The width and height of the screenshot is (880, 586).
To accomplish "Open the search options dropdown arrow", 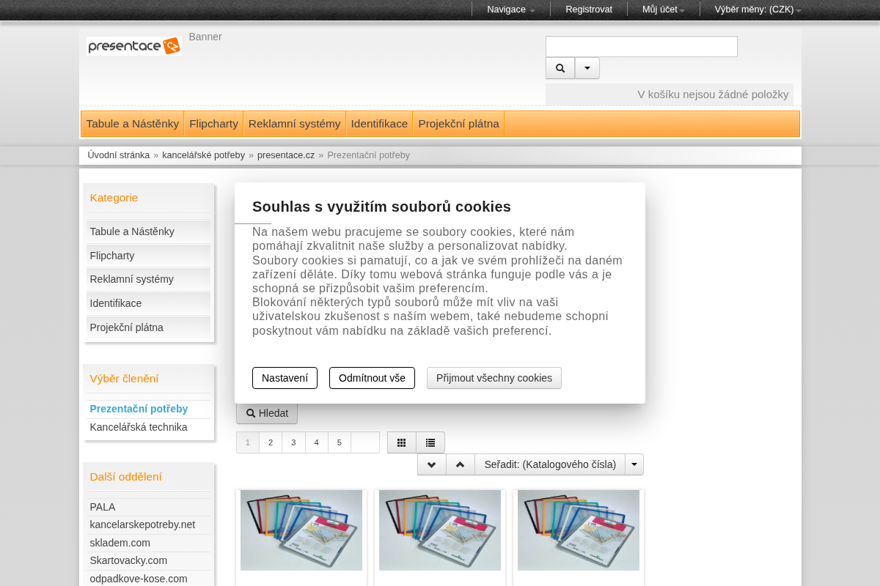I will (x=587, y=68).
